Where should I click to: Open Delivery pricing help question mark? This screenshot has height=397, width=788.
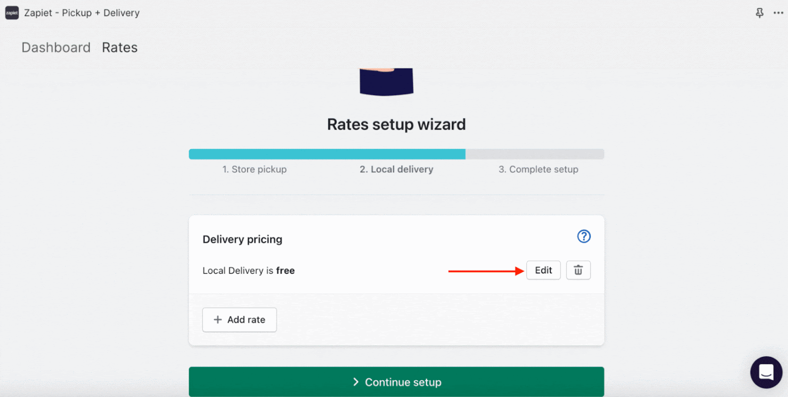[x=584, y=236]
